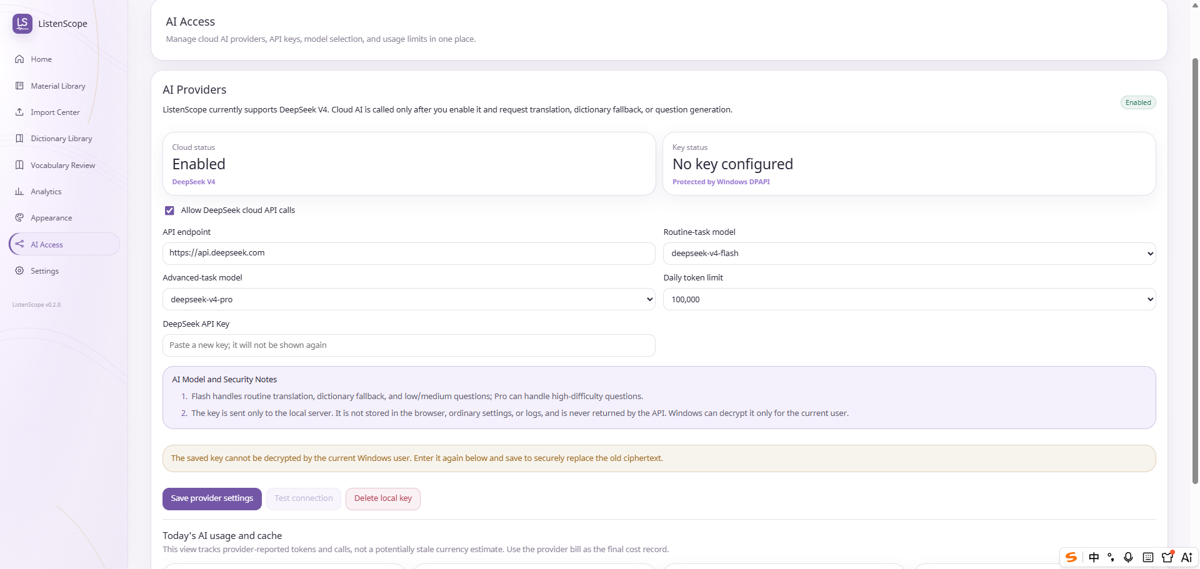The width and height of the screenshot is (1200, 569).
Task: Click the Delete local key button
Action: click(x=383, y=498)
